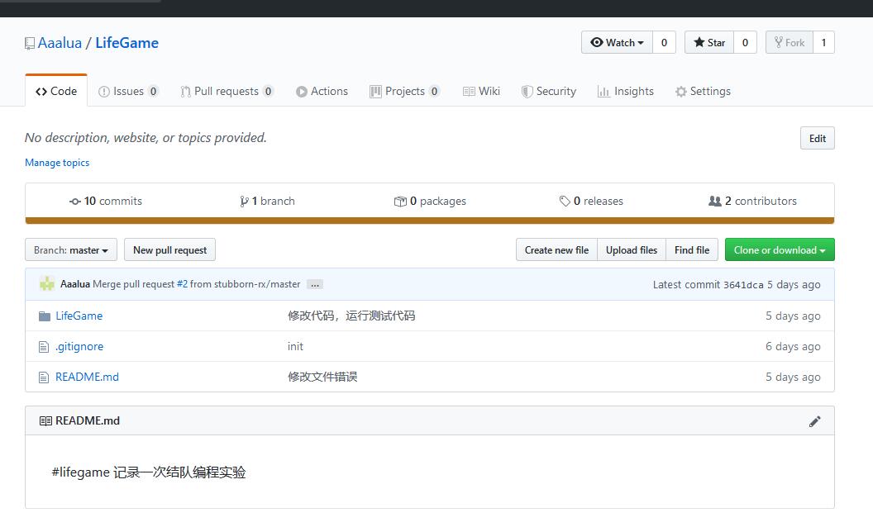Switch to the Code tab

point(56,91)
